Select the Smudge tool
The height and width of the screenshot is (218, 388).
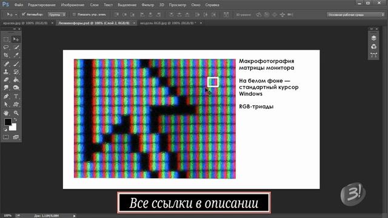pyautogui.click(x=6, y=88)
